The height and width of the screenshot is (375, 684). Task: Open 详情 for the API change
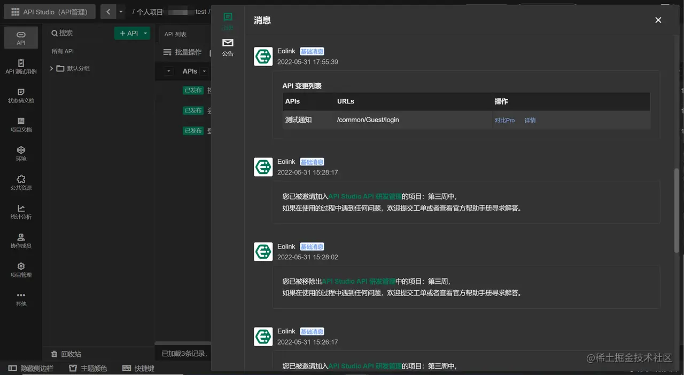click(x=530, y=120)
